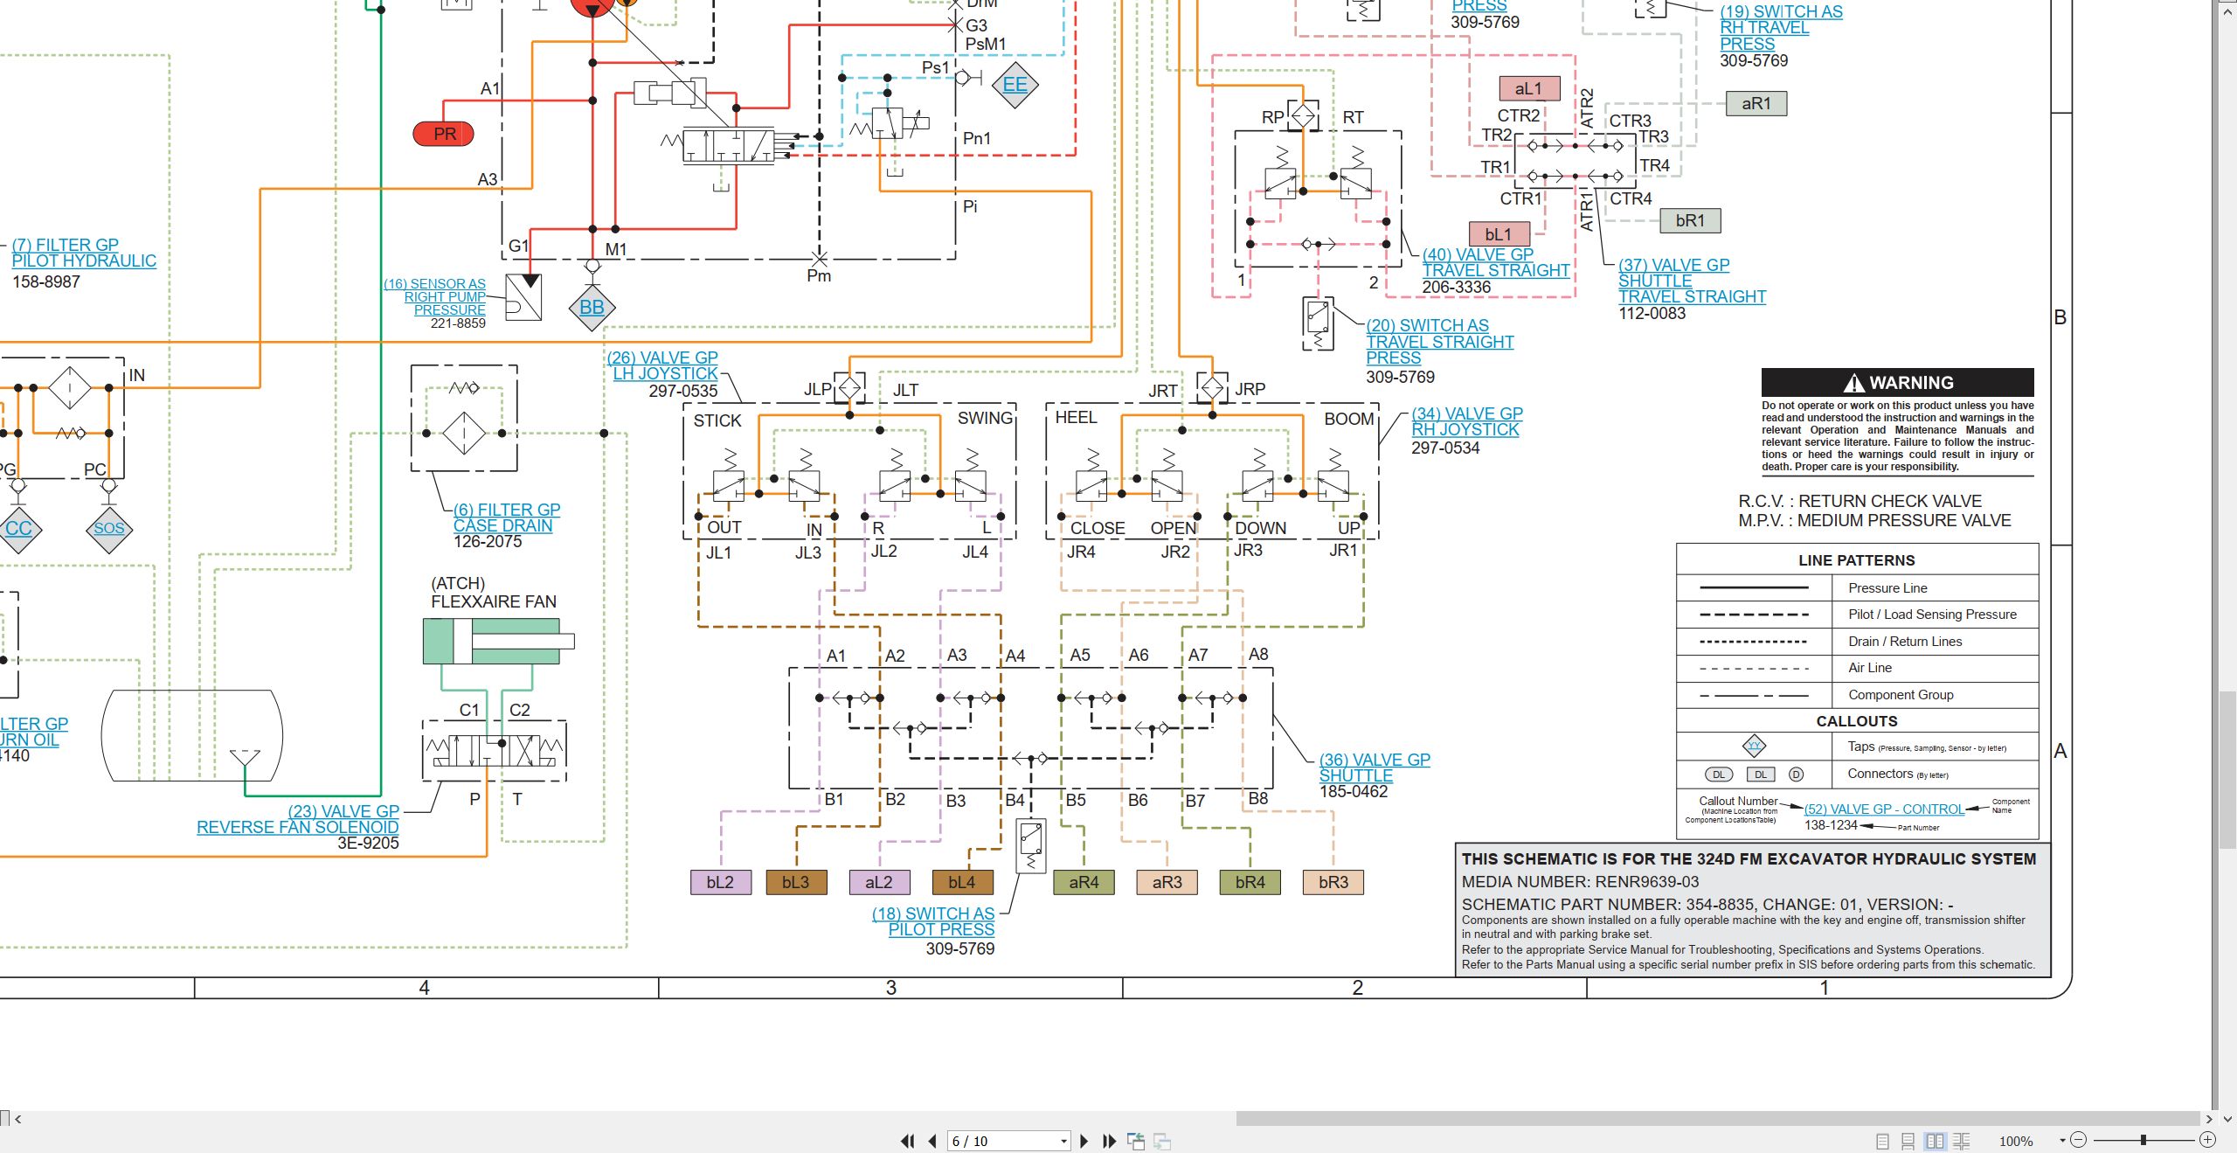Go forward to the next view
The width and height of the screenshot is (2237, 1153).
tap(1162, 1141)
